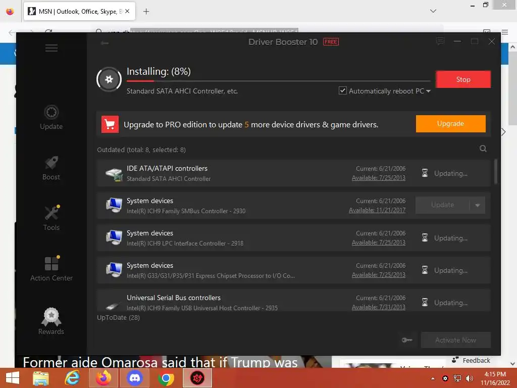The height and width of the screenshot is (388, 517).
Task: Open the Windows Start button
Action: (x=13, y=378)
